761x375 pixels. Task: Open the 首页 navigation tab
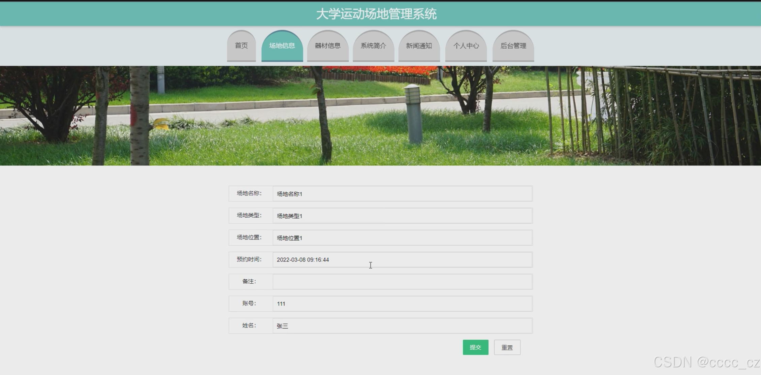point(241,46)
